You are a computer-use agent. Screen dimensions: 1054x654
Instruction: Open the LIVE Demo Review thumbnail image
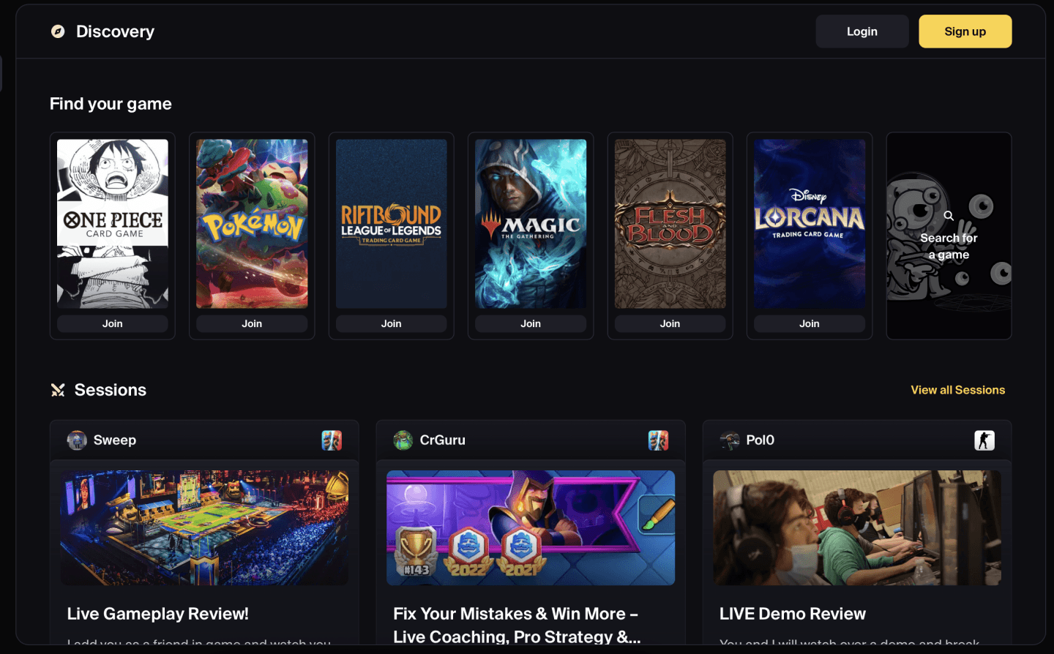coord(857,527)
